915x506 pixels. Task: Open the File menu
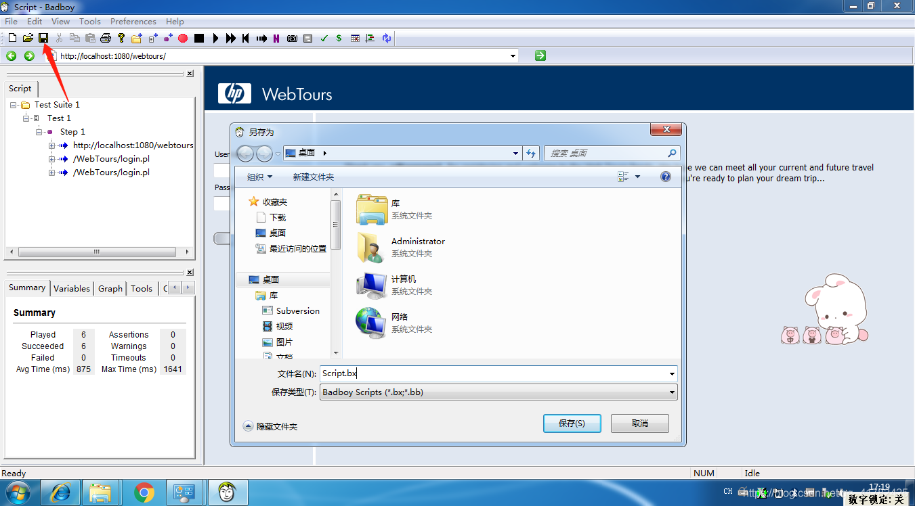11,21
